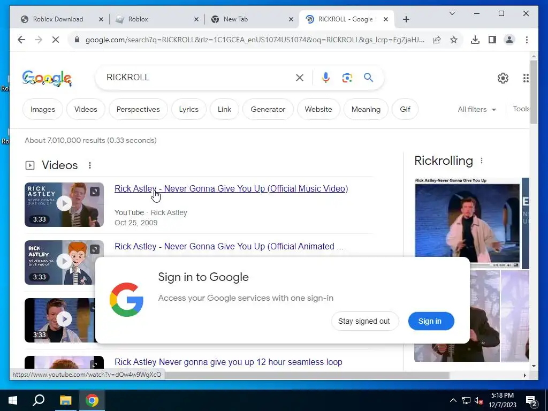The height and width of the screenshot is (411, 548).
Task: Select Website filter chip
Action: 318,109
